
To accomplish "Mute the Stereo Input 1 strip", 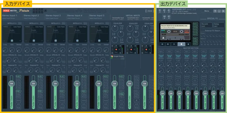I will pyautogui.click(x=18, y=108).
